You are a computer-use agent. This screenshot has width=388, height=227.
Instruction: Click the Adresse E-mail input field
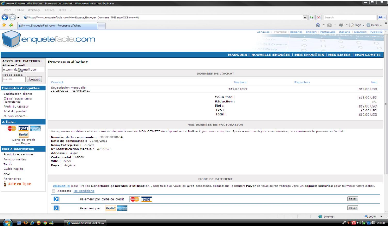coord(23,70)
